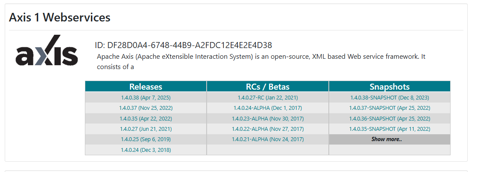Open 1.4.0.38-SNAPSHOT (Dec 8, 2023)
This screenshot has width=478, height=172.
tap(390, 98)
